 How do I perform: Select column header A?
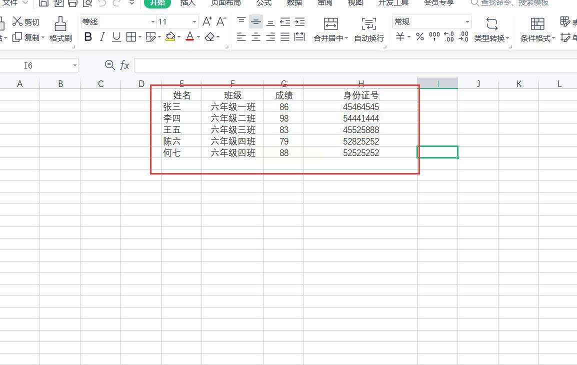point(20,84)
